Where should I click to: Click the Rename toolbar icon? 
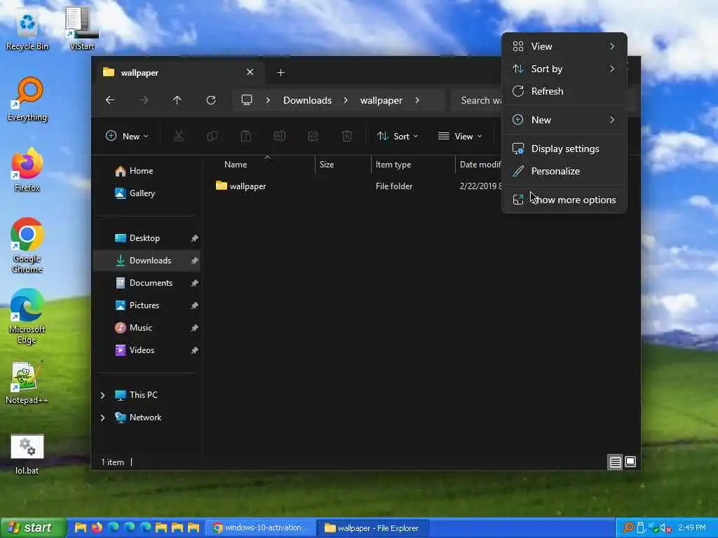tap(280, 136)
